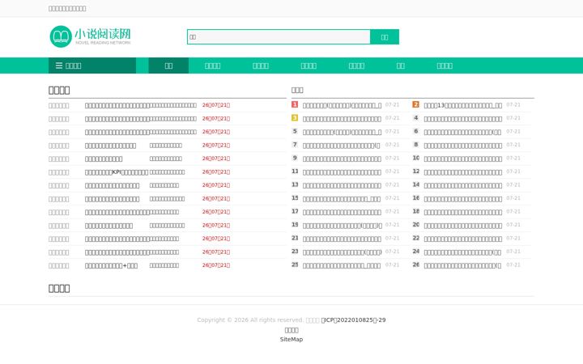Click the orange number 2 rank badge
Screen dimensions: 583x364
[x=415, y=104]
